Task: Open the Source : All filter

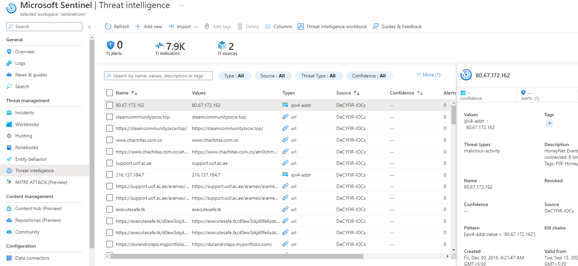Action: pos(273,76)
